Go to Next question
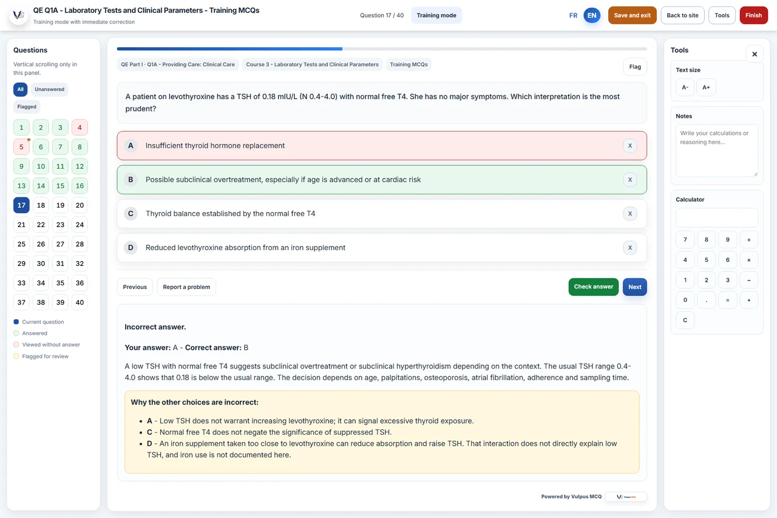This screenshot has height=518, width=777. pos(635,287)
